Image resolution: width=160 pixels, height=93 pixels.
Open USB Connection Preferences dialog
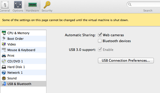click(126, 60)
